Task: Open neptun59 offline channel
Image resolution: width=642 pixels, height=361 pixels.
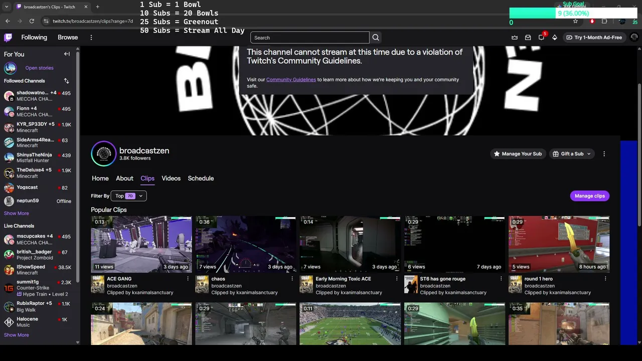Action: pyautogui.click(x=38, y=201)
